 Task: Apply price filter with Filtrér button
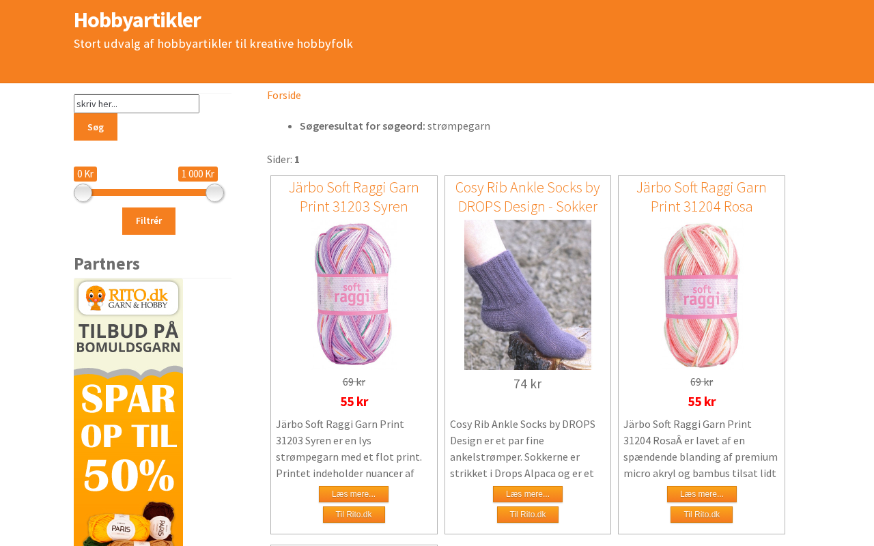coord(149,221)
